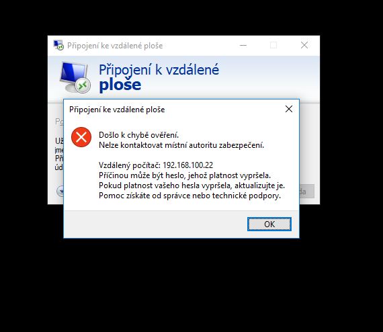Confirm the error with the OK button

tap(269, 224)
